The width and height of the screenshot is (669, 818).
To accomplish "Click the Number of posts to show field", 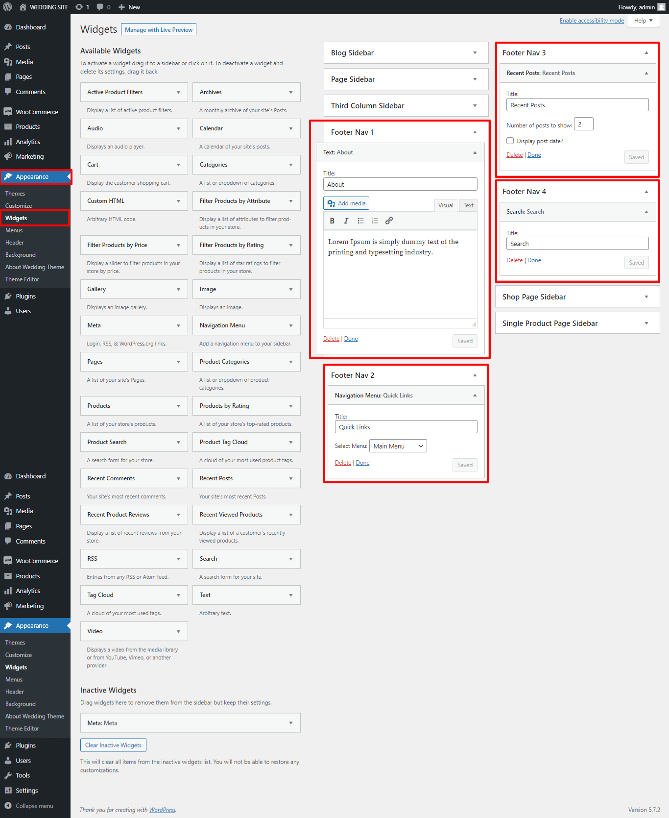I will 583,124.
